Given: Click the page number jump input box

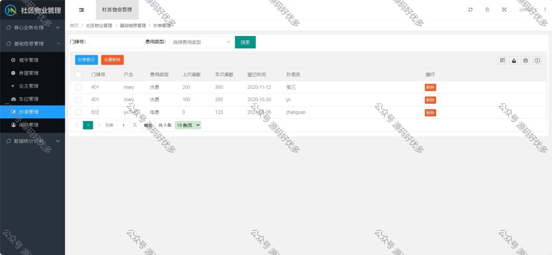Looking at the screenshot, I should [123, 125].
